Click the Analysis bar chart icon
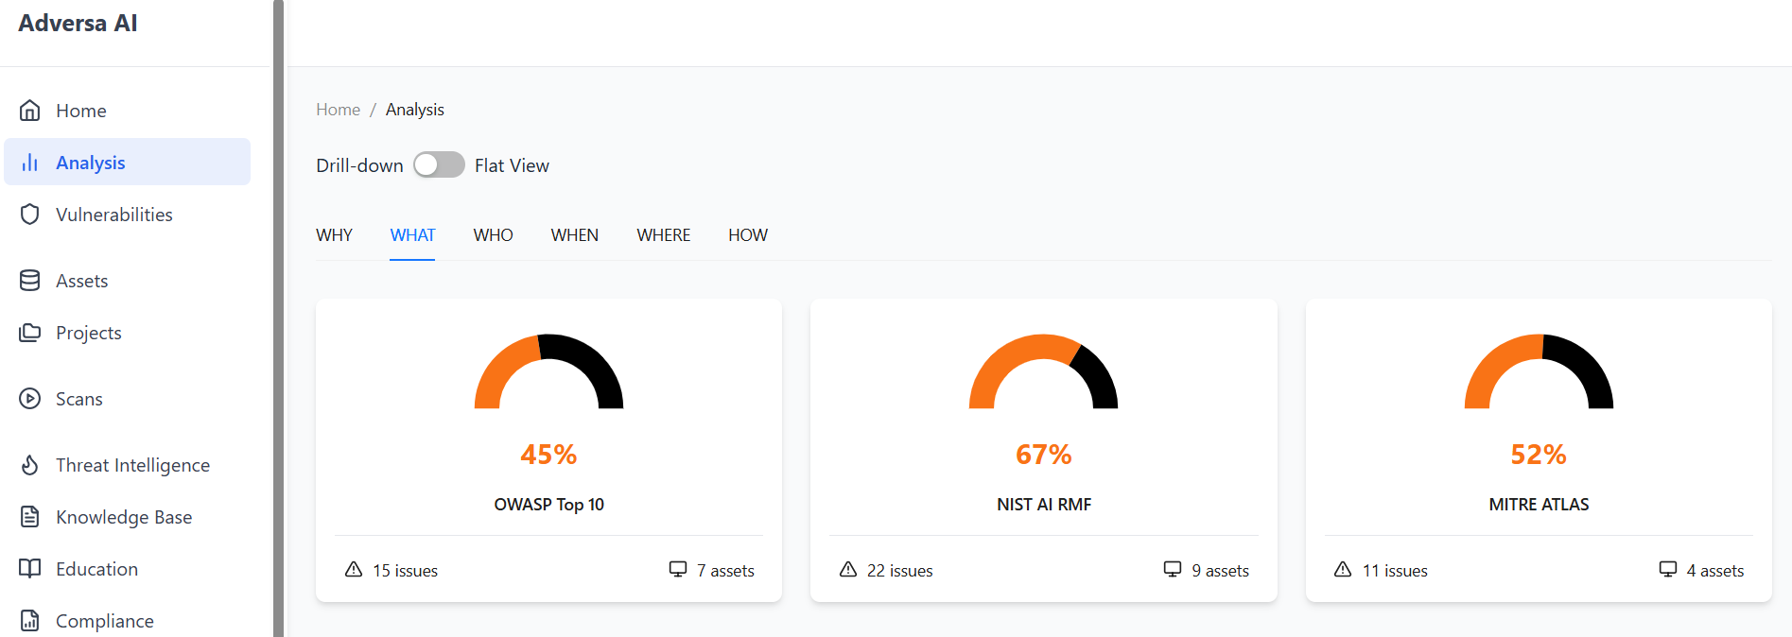Viewport: 1792px width, 637px height. (x=30, y=163)
